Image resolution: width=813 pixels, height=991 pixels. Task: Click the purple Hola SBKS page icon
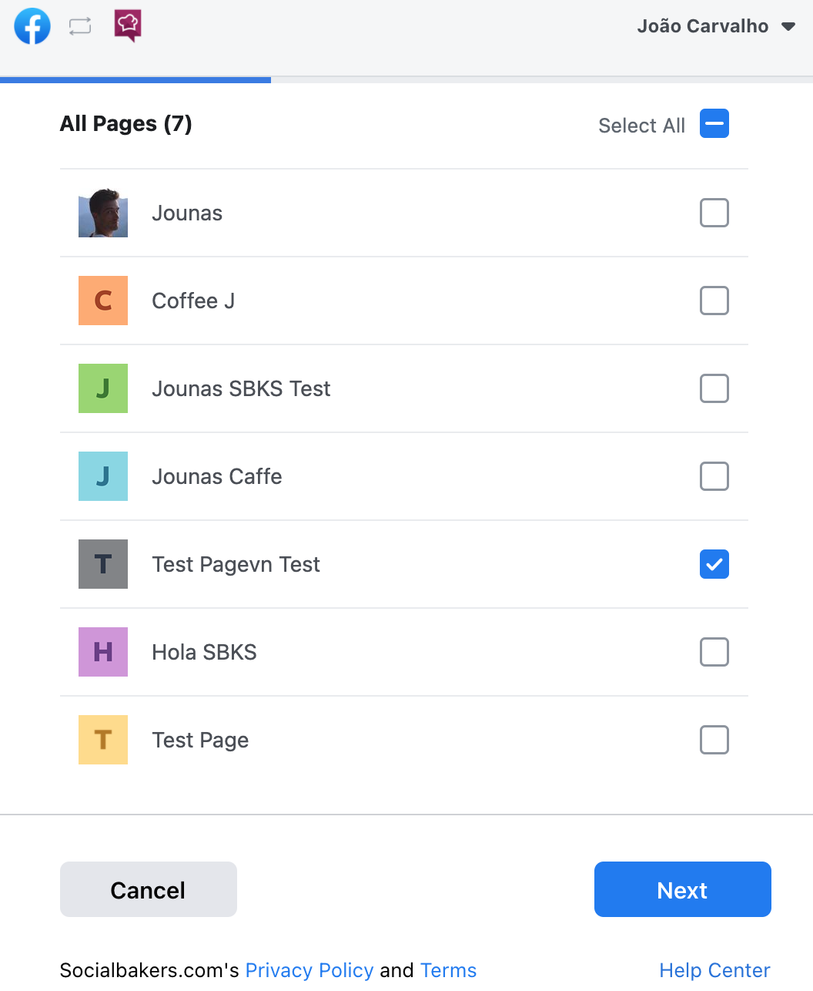[103, 652]
